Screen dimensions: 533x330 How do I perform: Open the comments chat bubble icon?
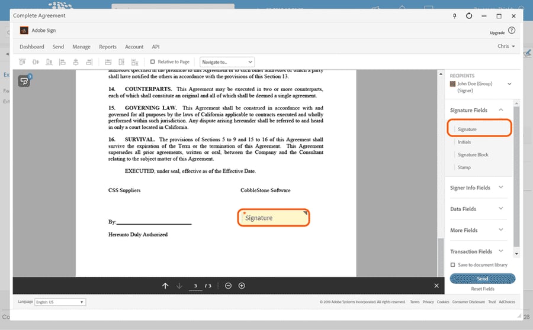pos(24,81)
